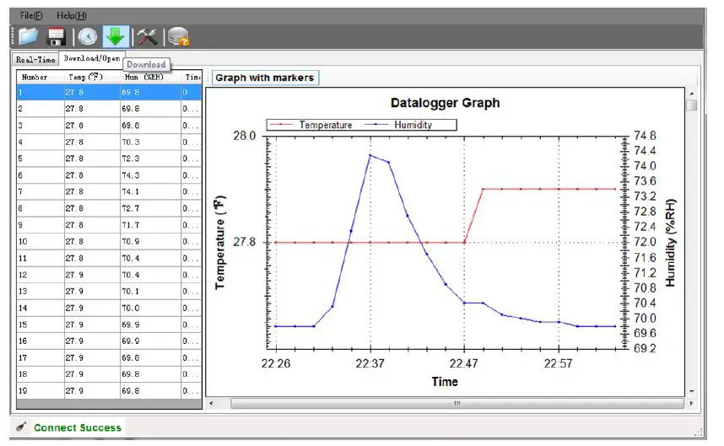Image resolution: width=724 pixels, height=446 pixels.
Task: Click humidity value 72.3 in row 5
Action: pyautogui.click(x=131, y=159)
